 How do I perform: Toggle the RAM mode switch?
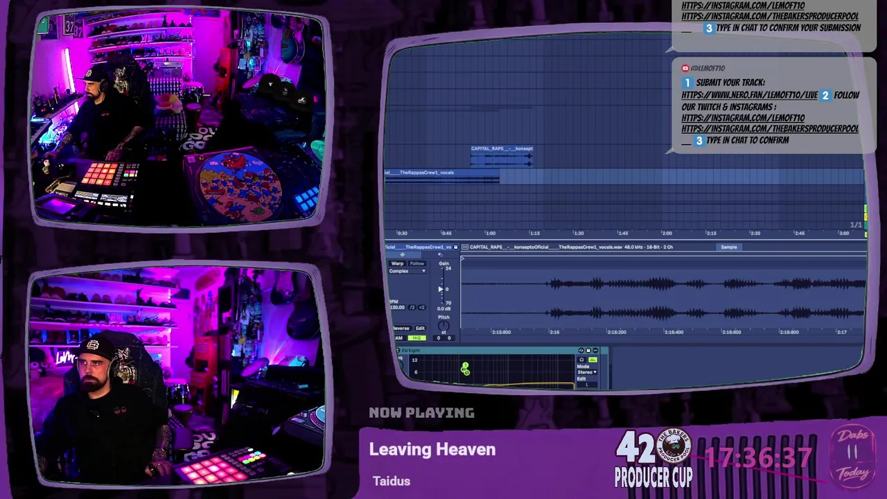(398, 338)
